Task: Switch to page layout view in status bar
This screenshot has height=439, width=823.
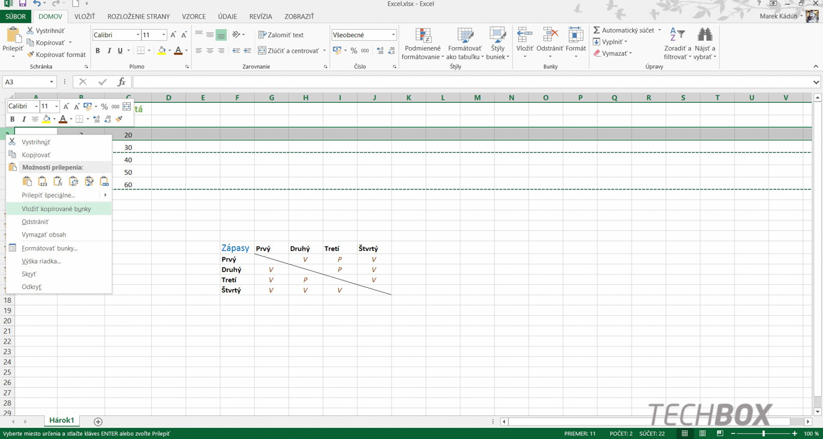Action: (x=702, y=433)
